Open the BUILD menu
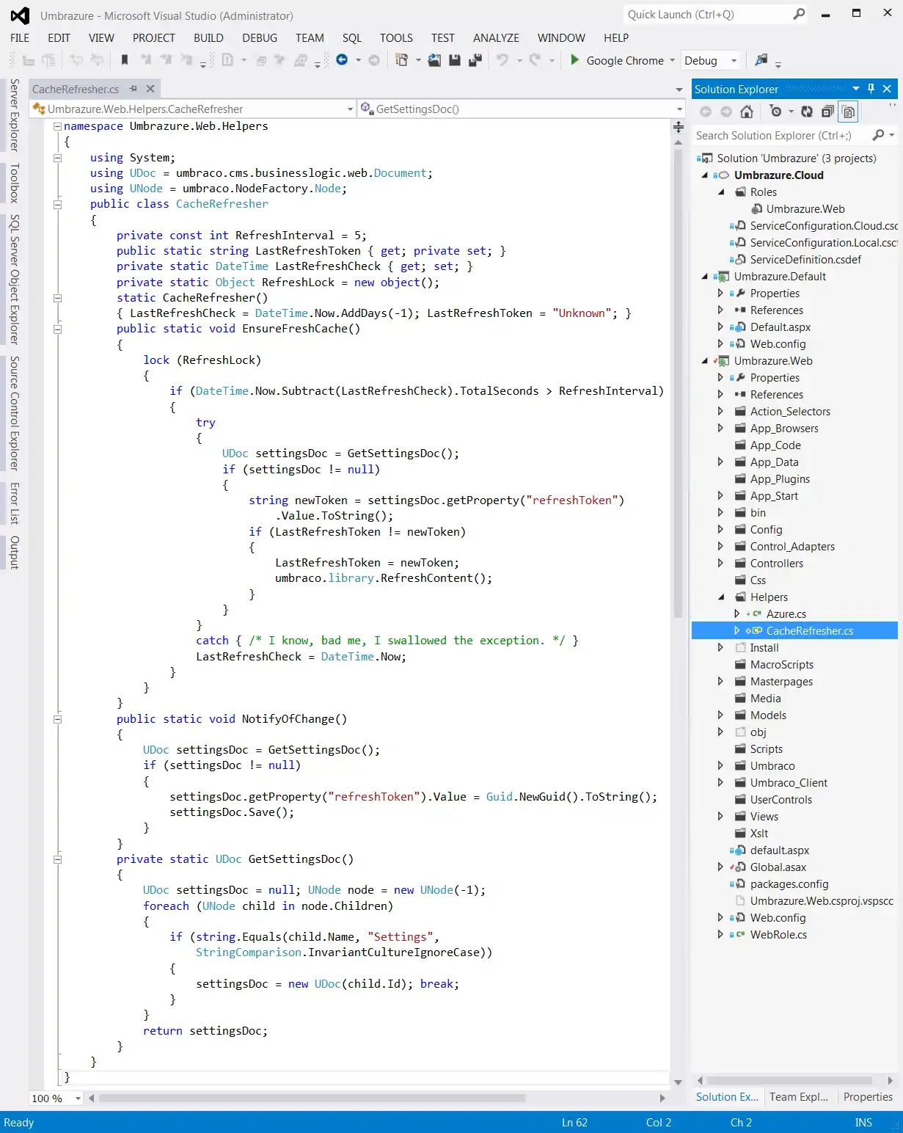 click(x=208, y=38)
